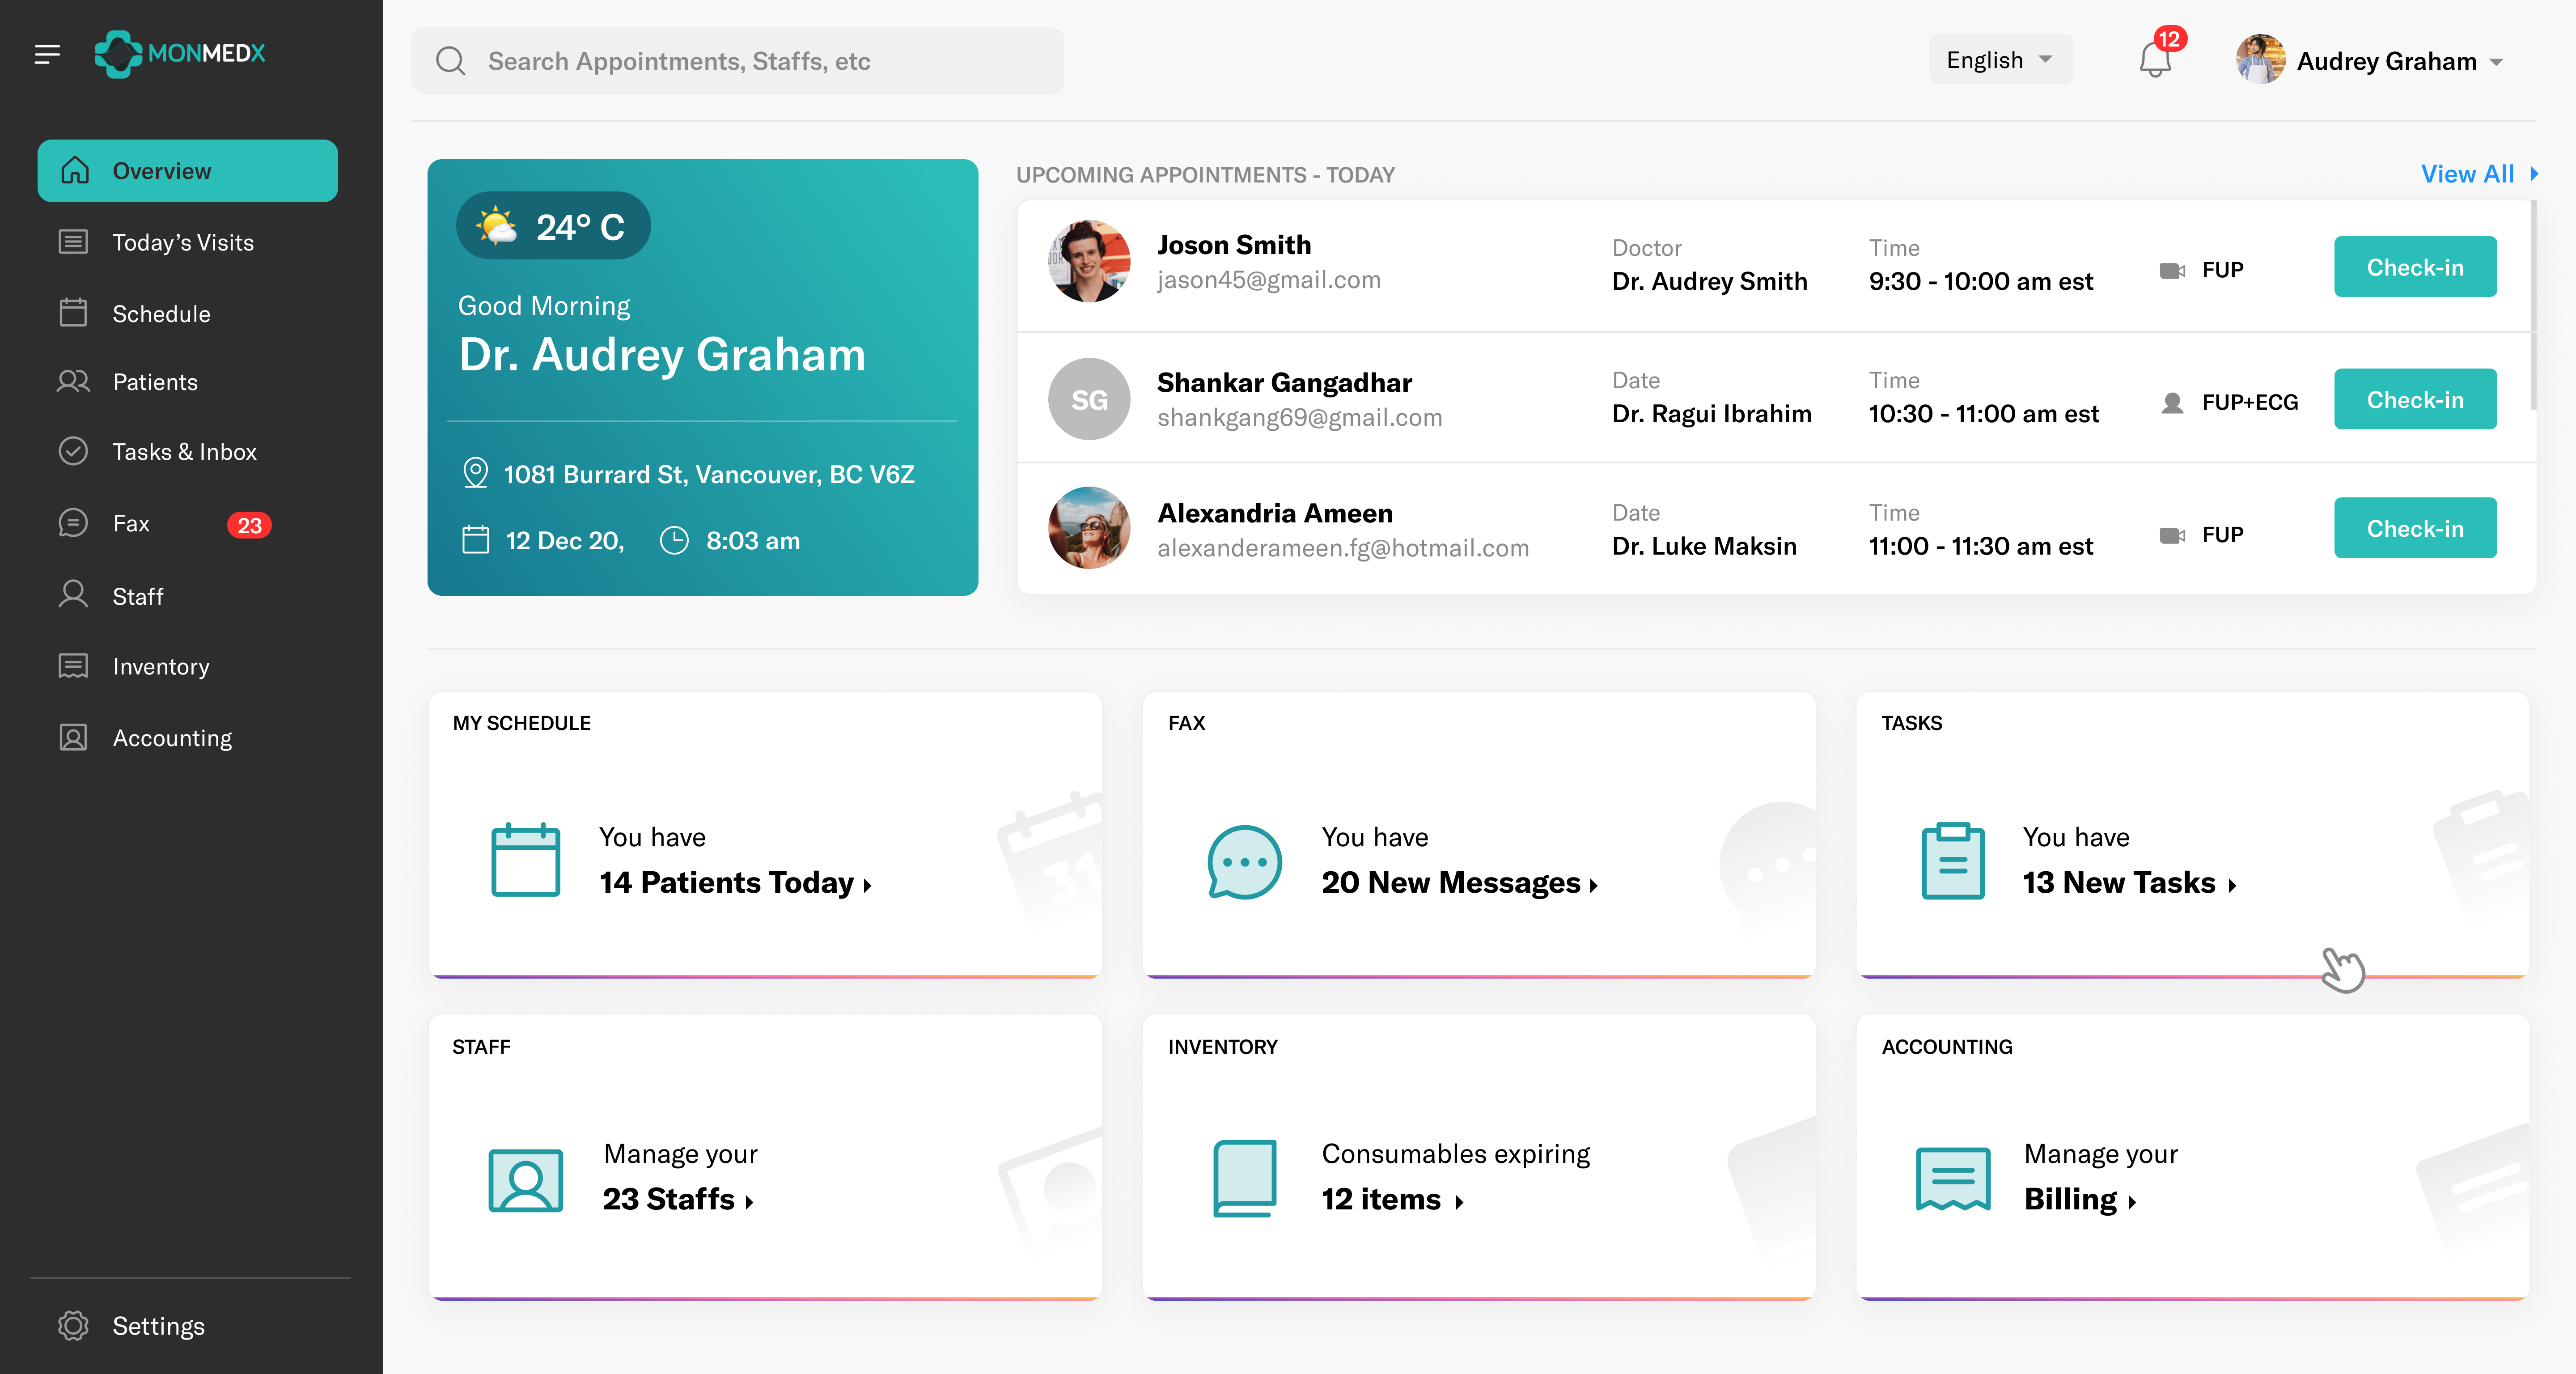Click person icon next to FUP+ECG

(x=2172, y=403)
